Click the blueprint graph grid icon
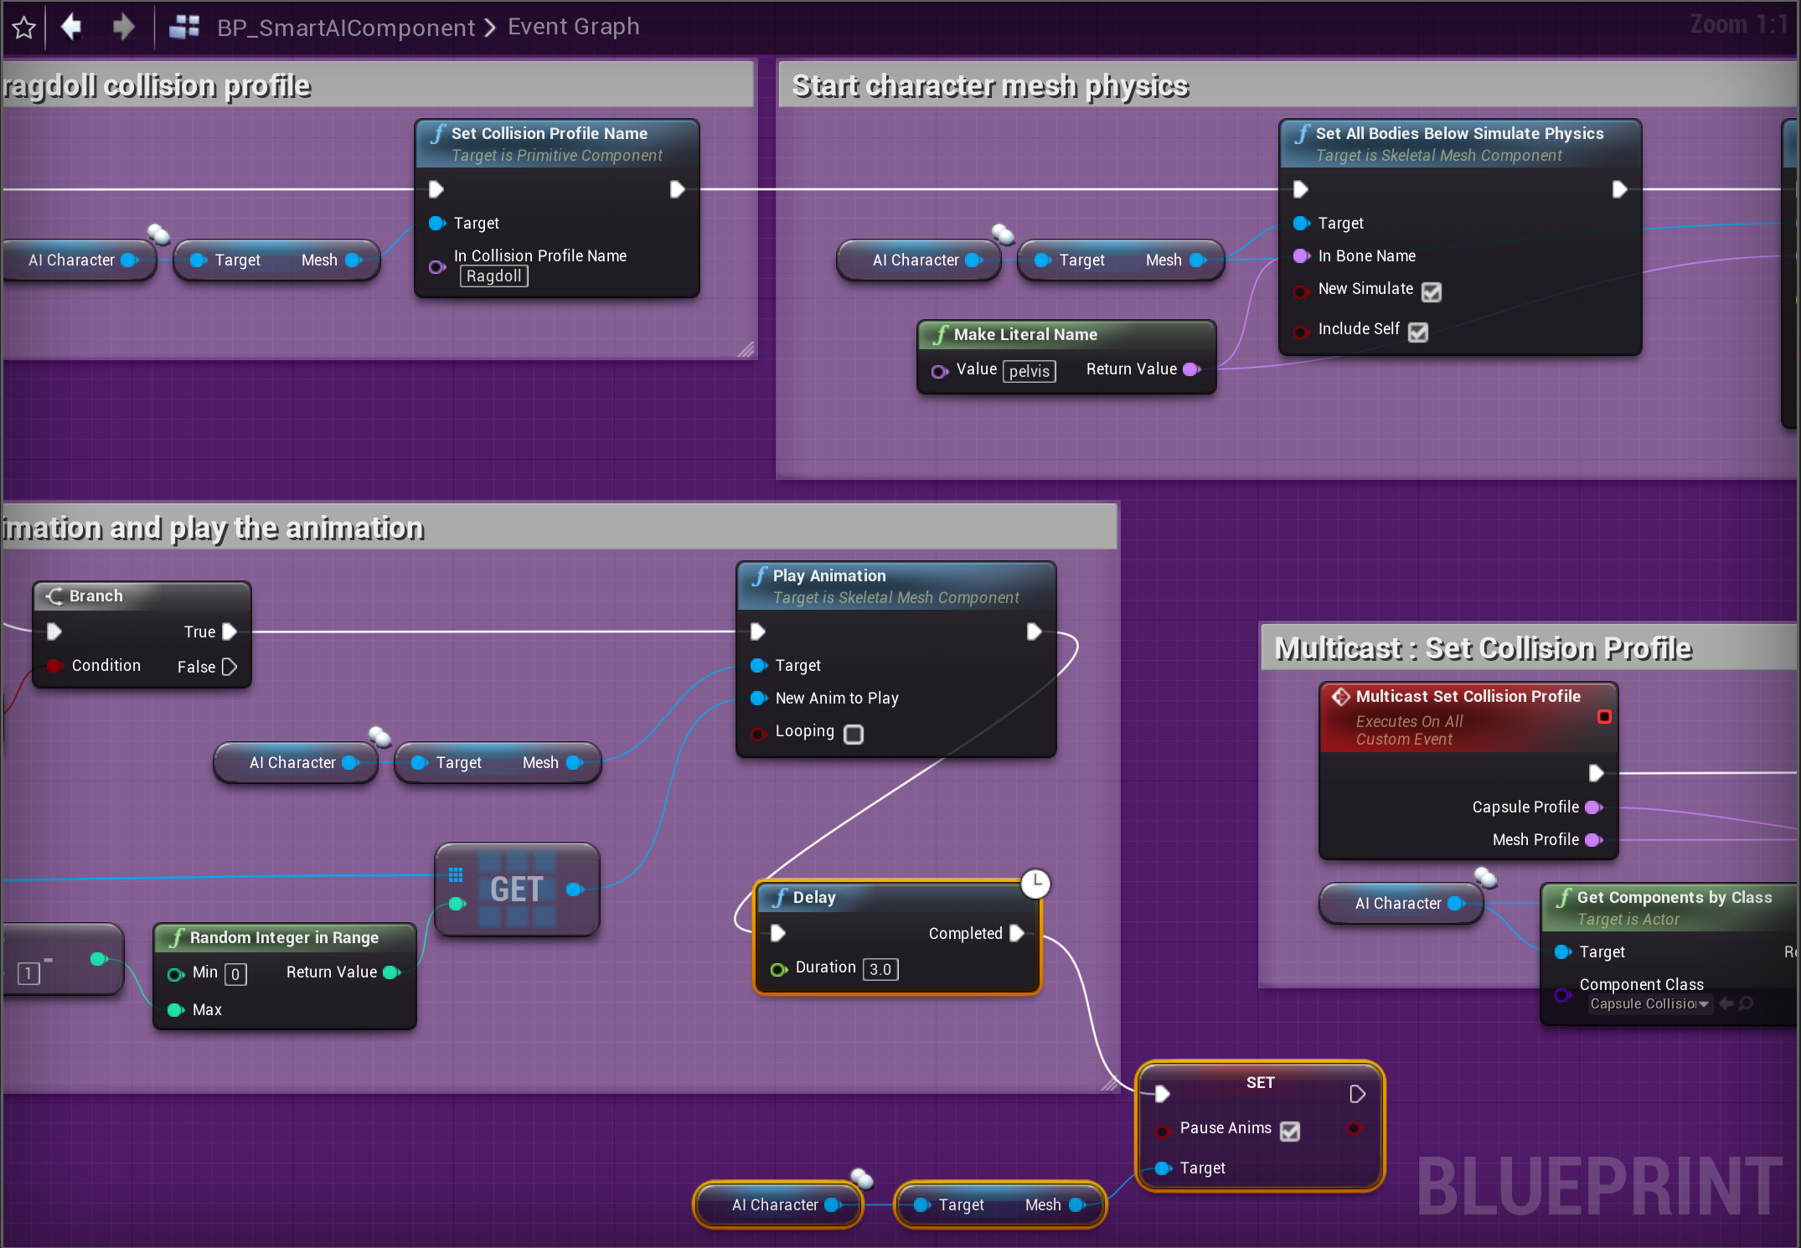Viewport: 1801px width, 1248px height. tap(183, 27)
